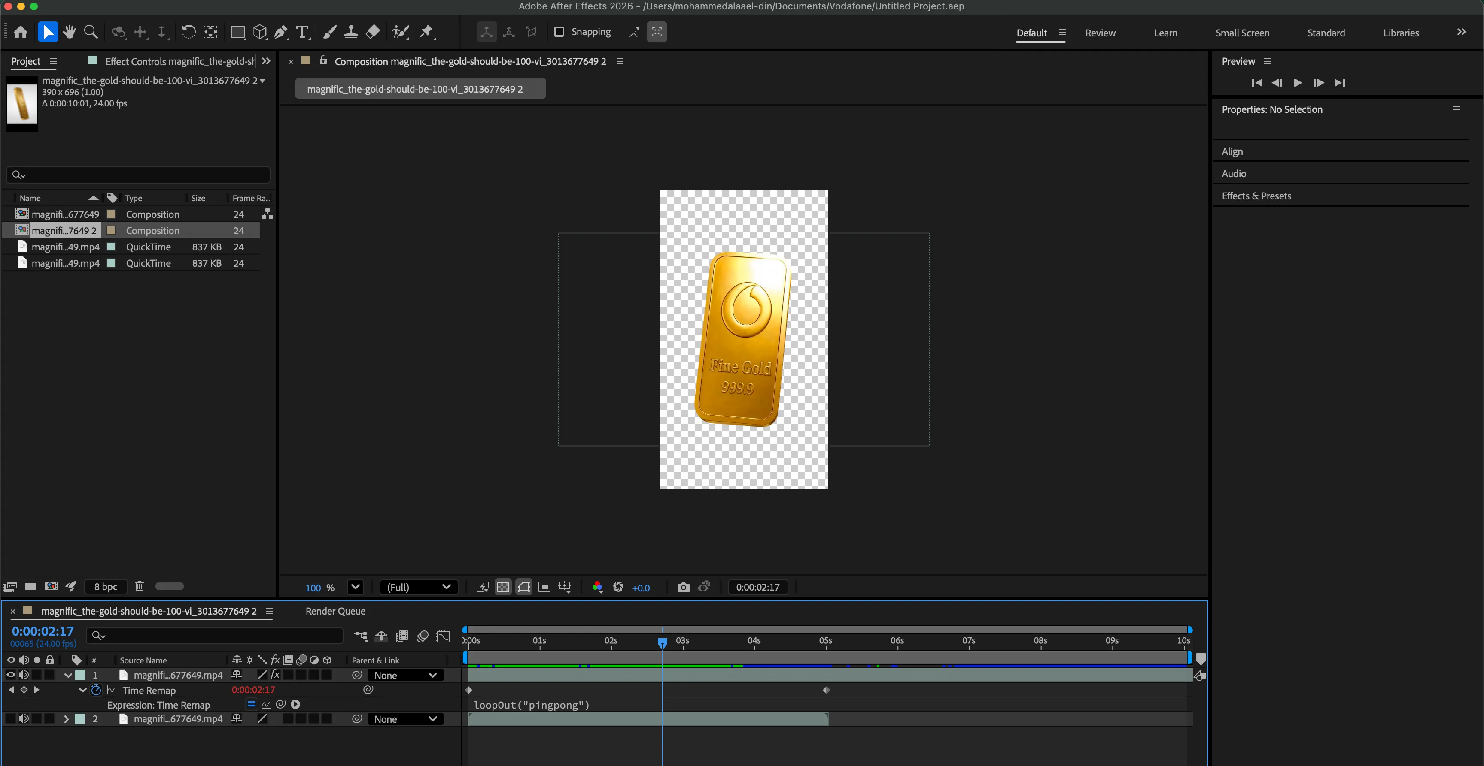Collapse the Time Remap property

point(82,690)
